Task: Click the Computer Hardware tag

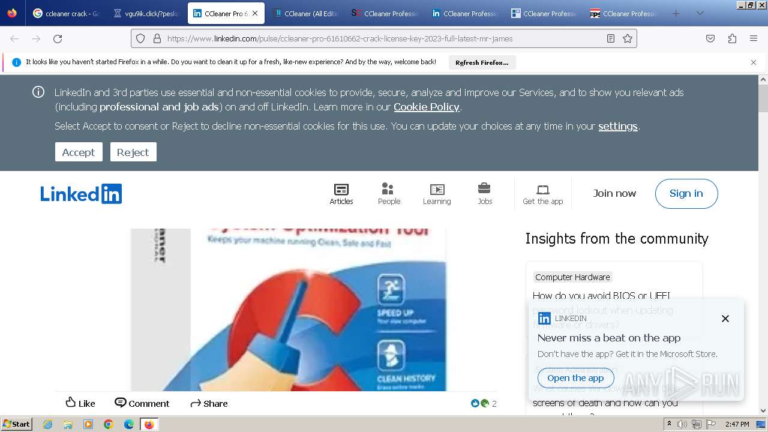Action: 572,277
